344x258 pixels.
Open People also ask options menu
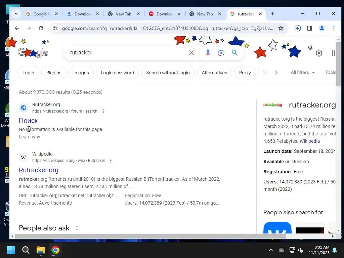pos(77,228)
